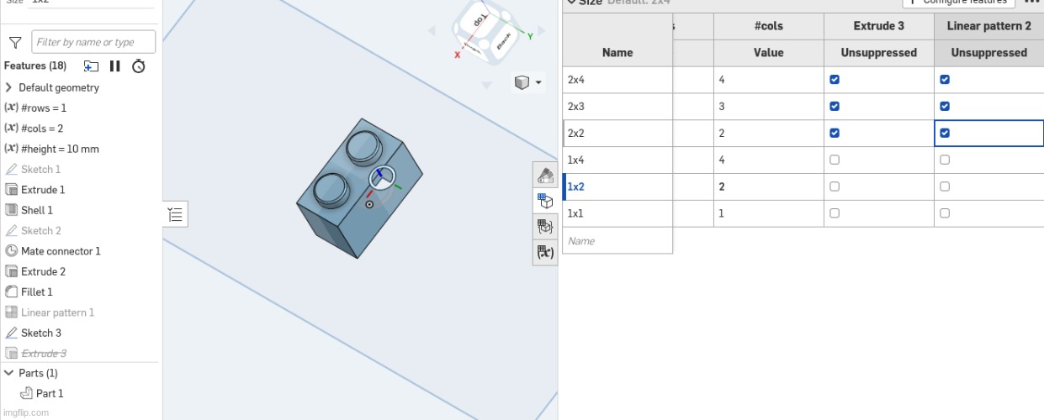Screen dimensions: 1044x420
Task: Click the Filter by name or type field
Action: pyautogui.click(x=93, y=42)
